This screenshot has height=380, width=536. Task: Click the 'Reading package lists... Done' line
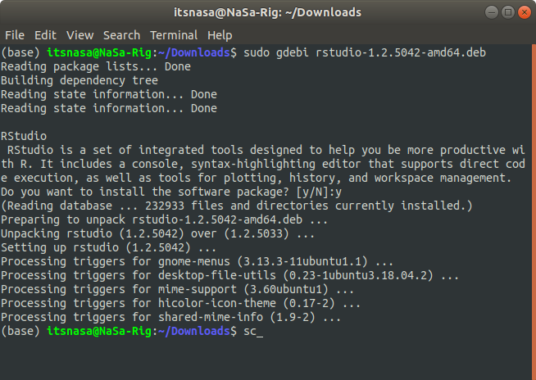(96, 66)
